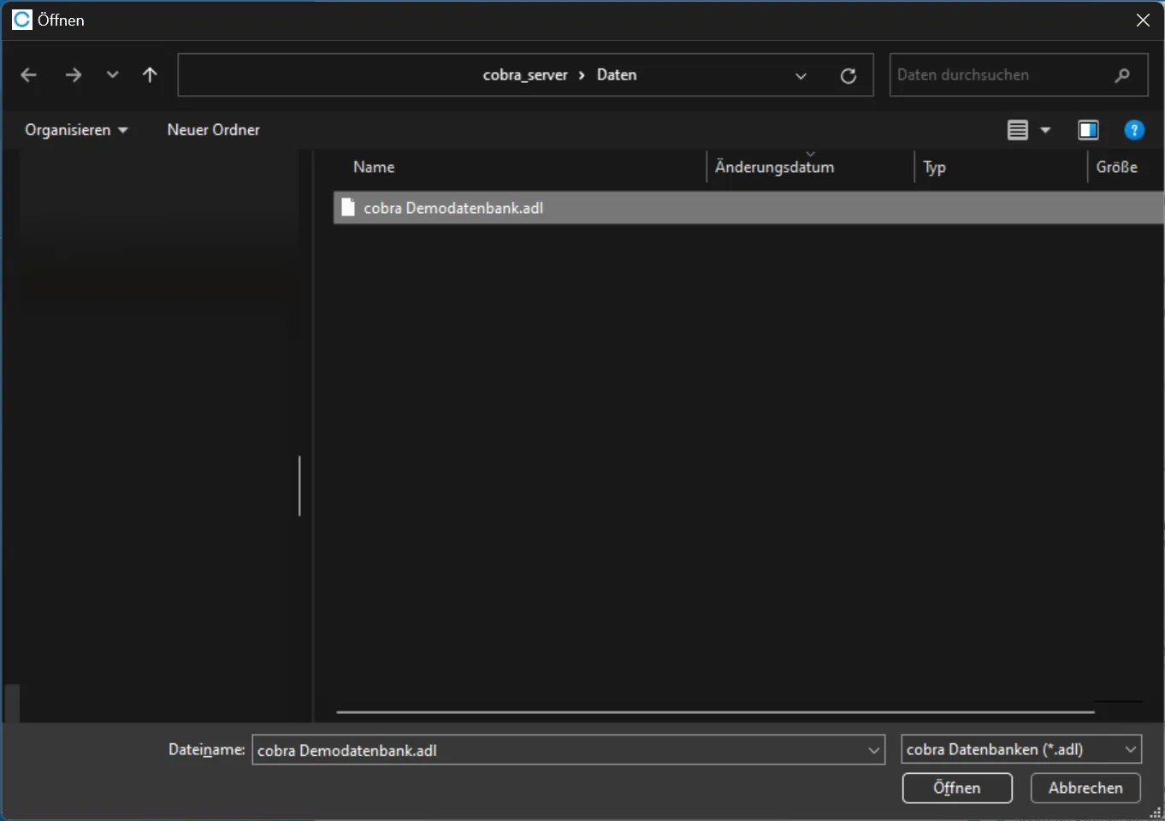Create a folder with Neuer Ordner

pyautogui.click(x=213, y=130)
